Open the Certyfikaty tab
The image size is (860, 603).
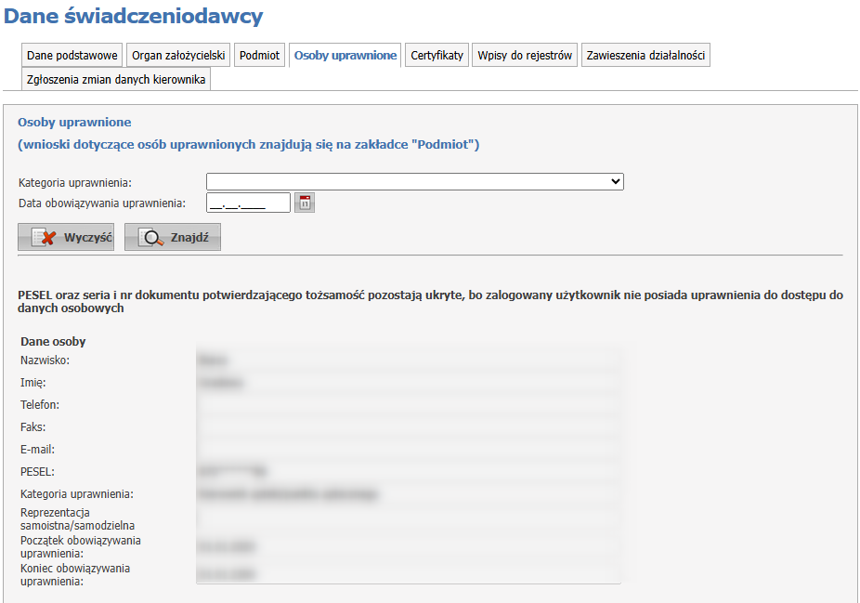[x=437, y=56]
